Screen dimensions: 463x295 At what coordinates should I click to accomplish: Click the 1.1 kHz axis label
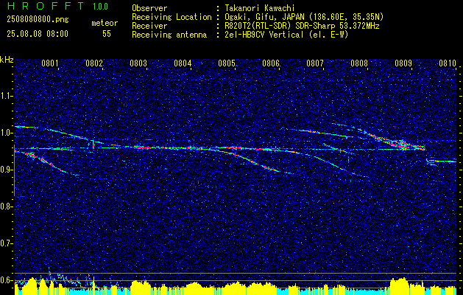(x=6, y=96)
